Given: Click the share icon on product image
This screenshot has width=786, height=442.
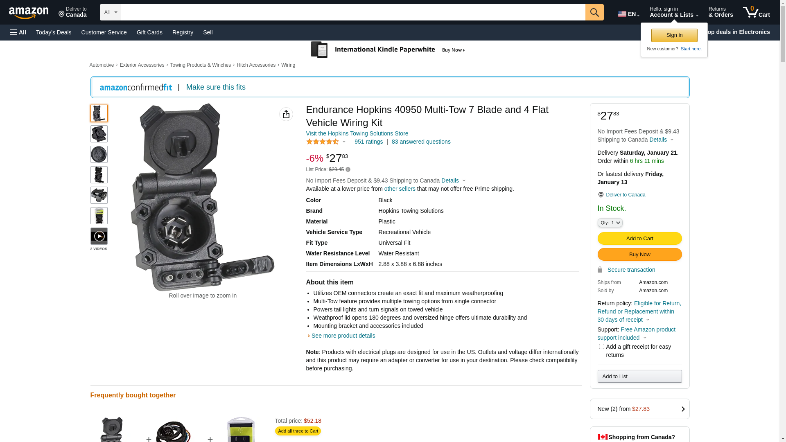Looking at the screenshot, I should (x=286, y=114).
